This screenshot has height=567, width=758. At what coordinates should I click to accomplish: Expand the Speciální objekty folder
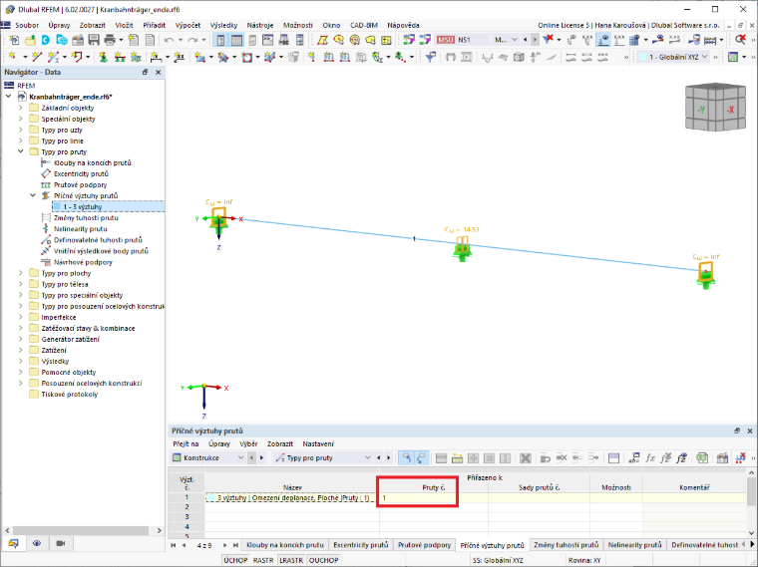pos(20,119)
